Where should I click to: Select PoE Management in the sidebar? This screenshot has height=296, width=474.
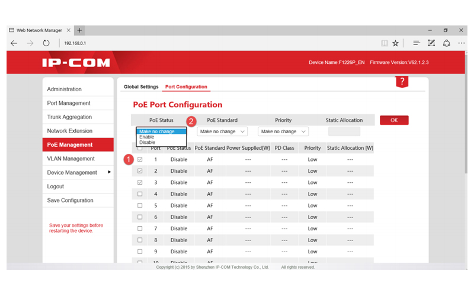[78, 144]
